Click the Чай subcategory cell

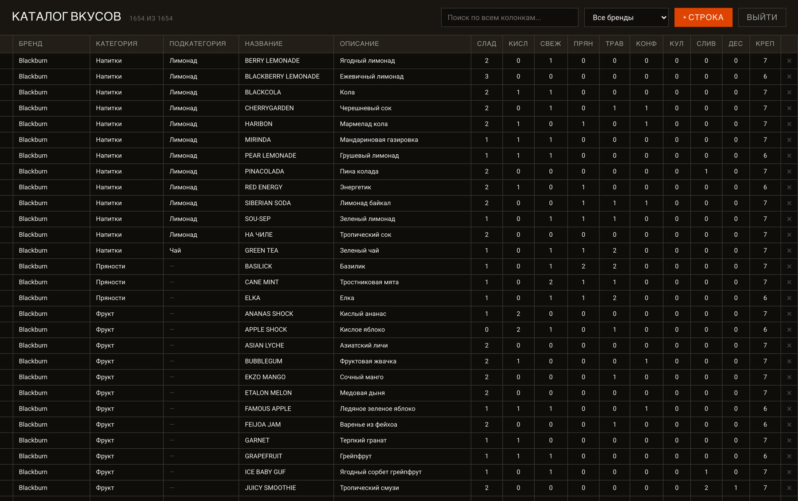click(x=201, y=250)
